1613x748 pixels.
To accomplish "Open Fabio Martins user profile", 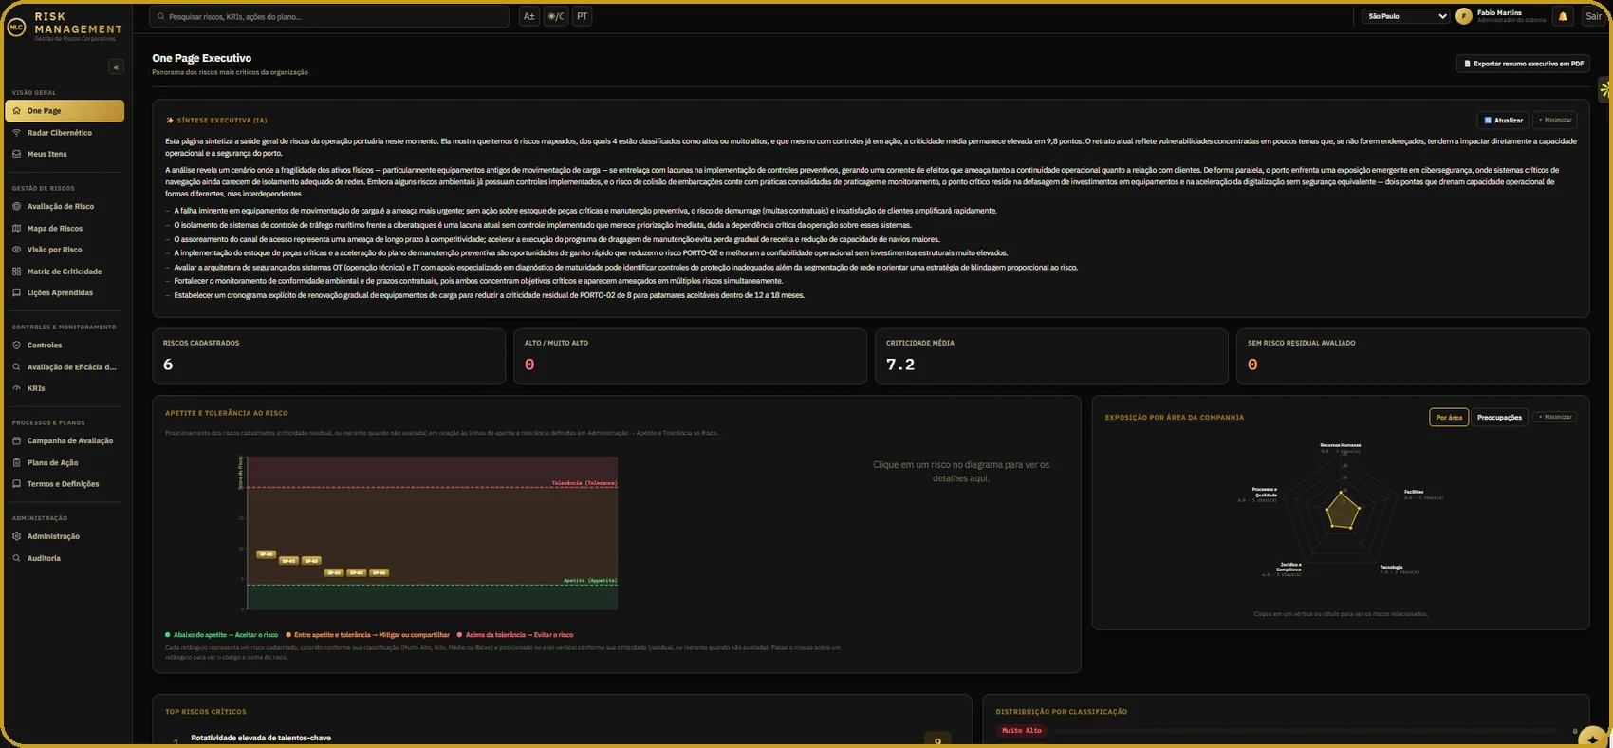I will [x=1501, y=16].
